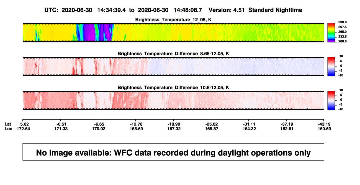Click the 8.65-12.05 temperature difference strip
This screenshot has width=360, height=185.
[173, 66]
